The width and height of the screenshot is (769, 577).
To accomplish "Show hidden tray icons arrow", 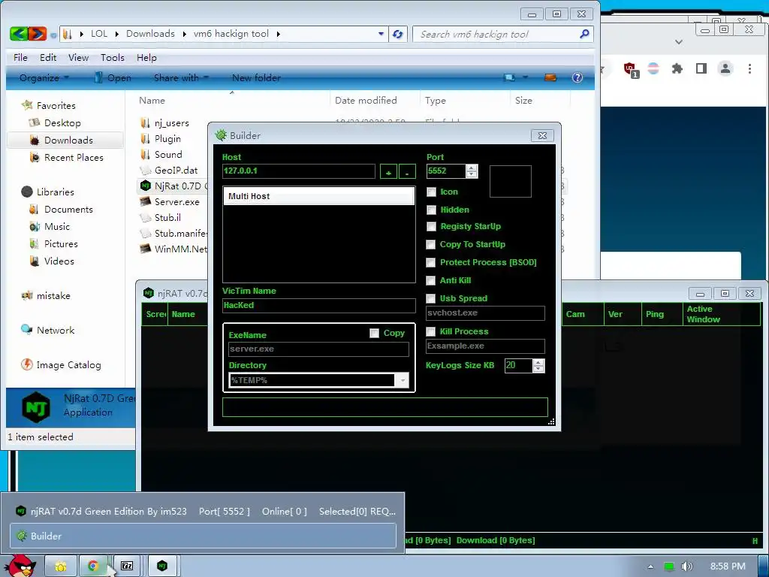I will [x=650, y=566].
